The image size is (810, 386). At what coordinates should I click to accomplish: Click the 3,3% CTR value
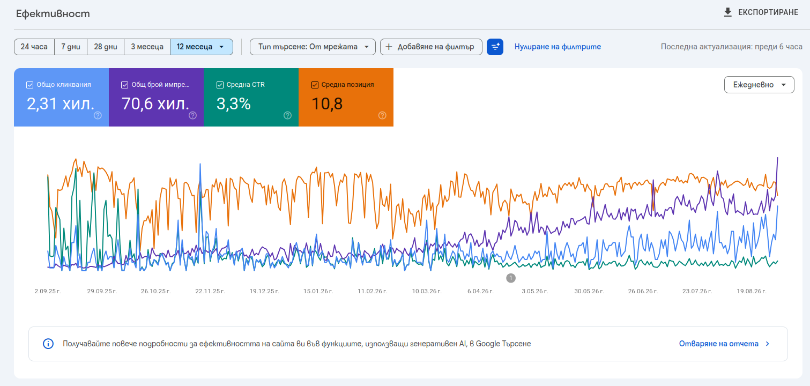coord(234,103)
